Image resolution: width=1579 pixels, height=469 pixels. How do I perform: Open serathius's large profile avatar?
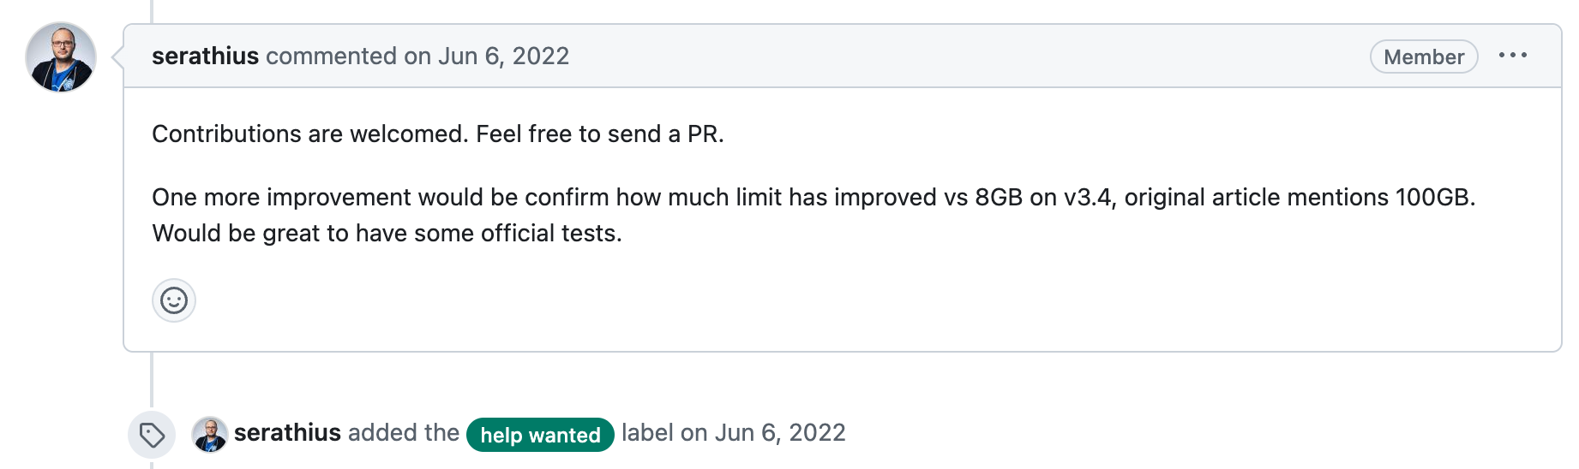coord(61,57)
